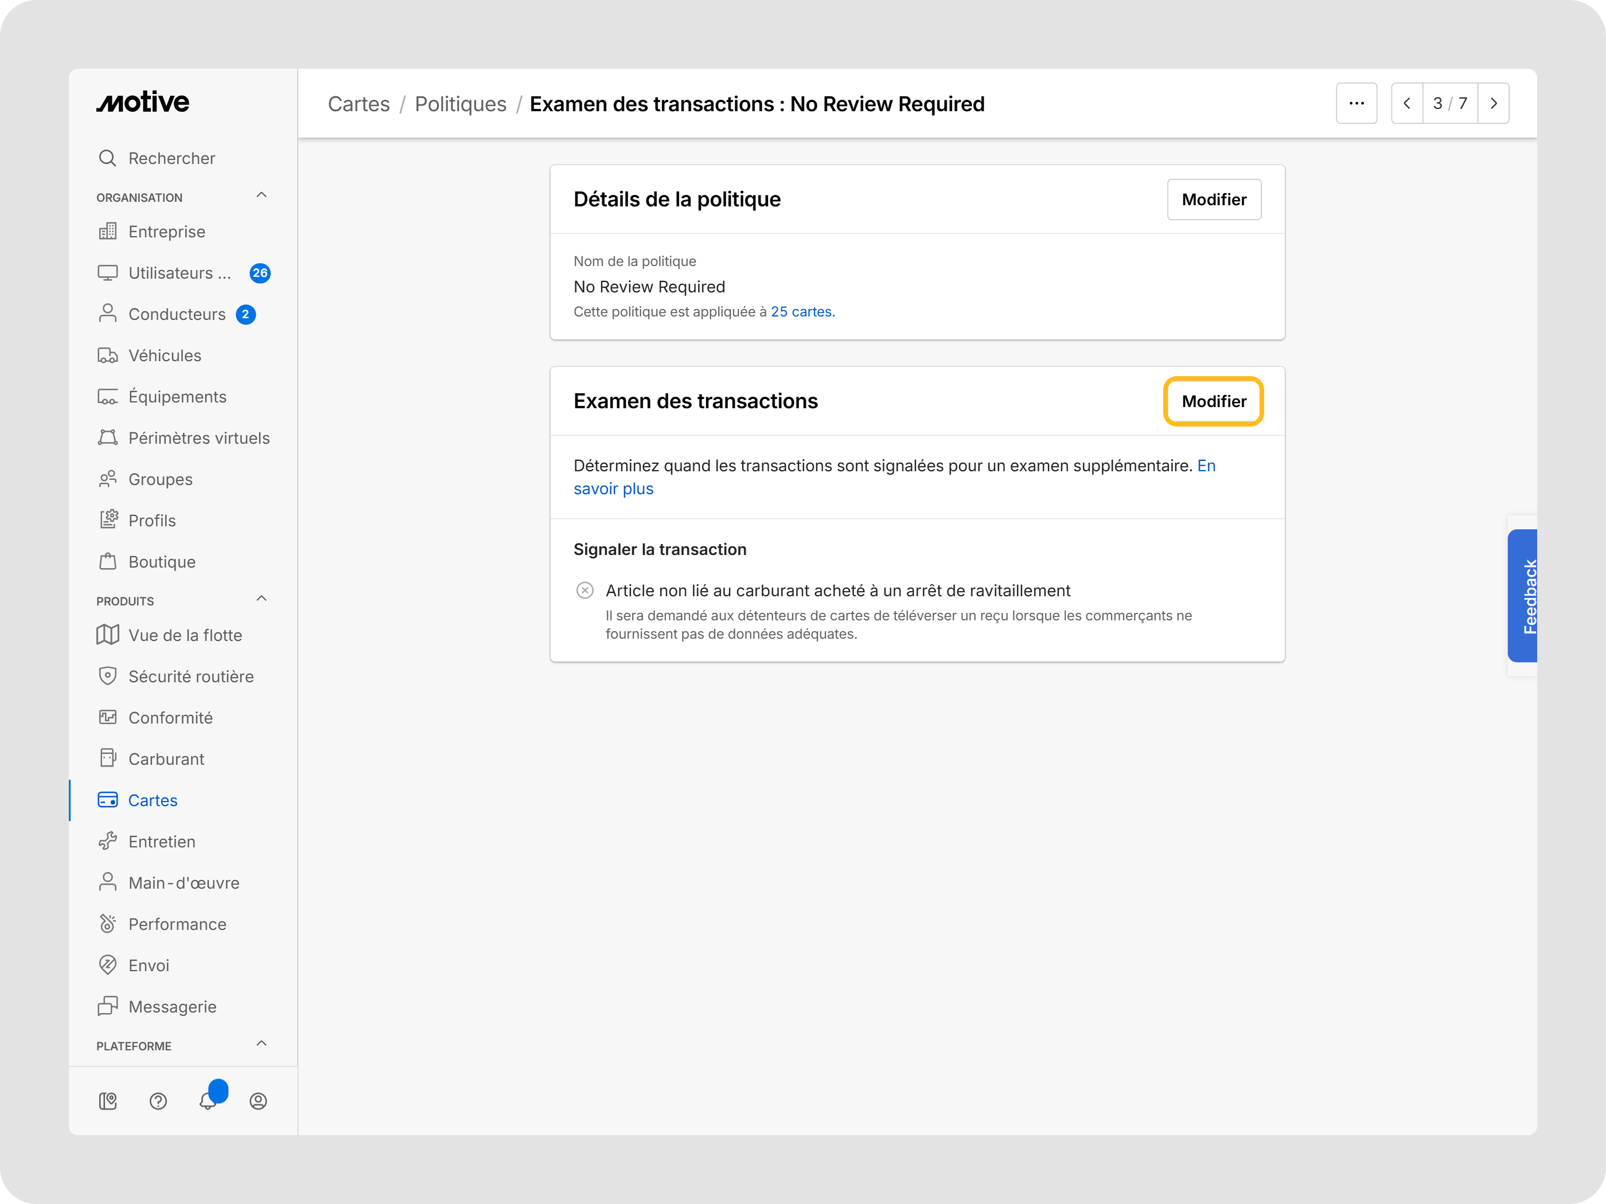
Task: Open the Performance medal icon
Action: (x=107, y=924)
